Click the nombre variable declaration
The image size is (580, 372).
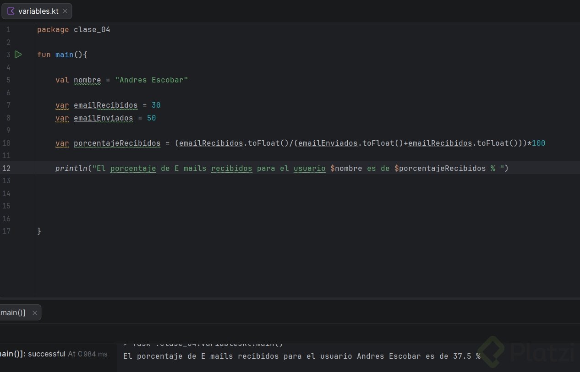click(87, 80)
